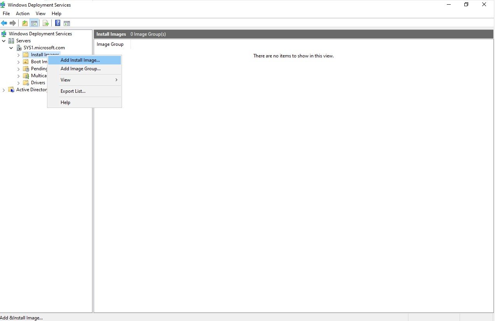Expand the Multicast Transmissions node
Viewport: 495px width, 321px height.
18,76
